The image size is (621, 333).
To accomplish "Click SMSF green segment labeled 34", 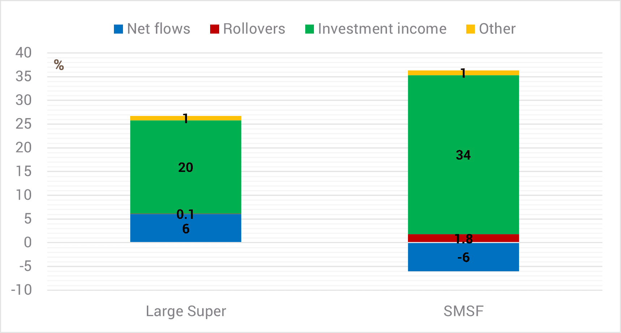I will click(x=463, y=155).
